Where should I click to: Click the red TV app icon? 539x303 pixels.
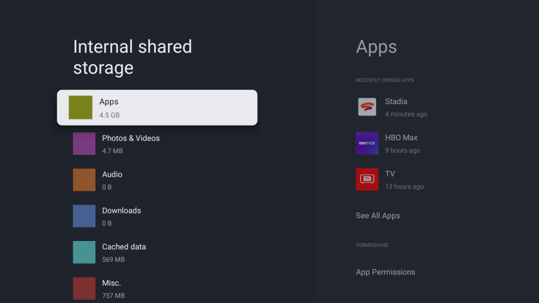pyautogui.click(x=367, y=179)
